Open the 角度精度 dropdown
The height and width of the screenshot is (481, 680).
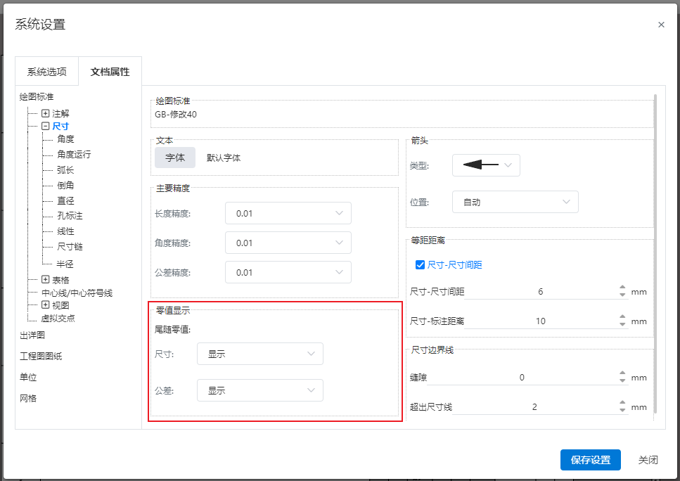(x=288, y=243)
